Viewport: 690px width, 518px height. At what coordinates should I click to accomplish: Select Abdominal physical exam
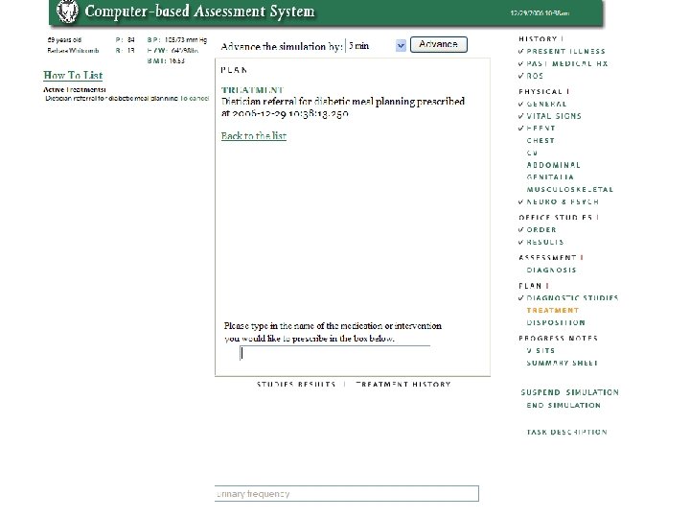[x=553, y=165]
